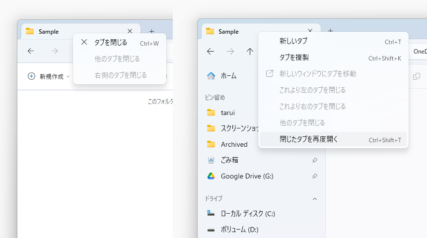Viewport: 427px width, 238px height.
Task: Unpin ごみ箱 using its pin icon
Action: click(x=315, y=160)
